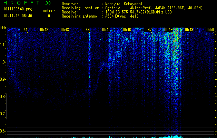Click the 0.9 kHz frequency label

click(x=3, y=79)
